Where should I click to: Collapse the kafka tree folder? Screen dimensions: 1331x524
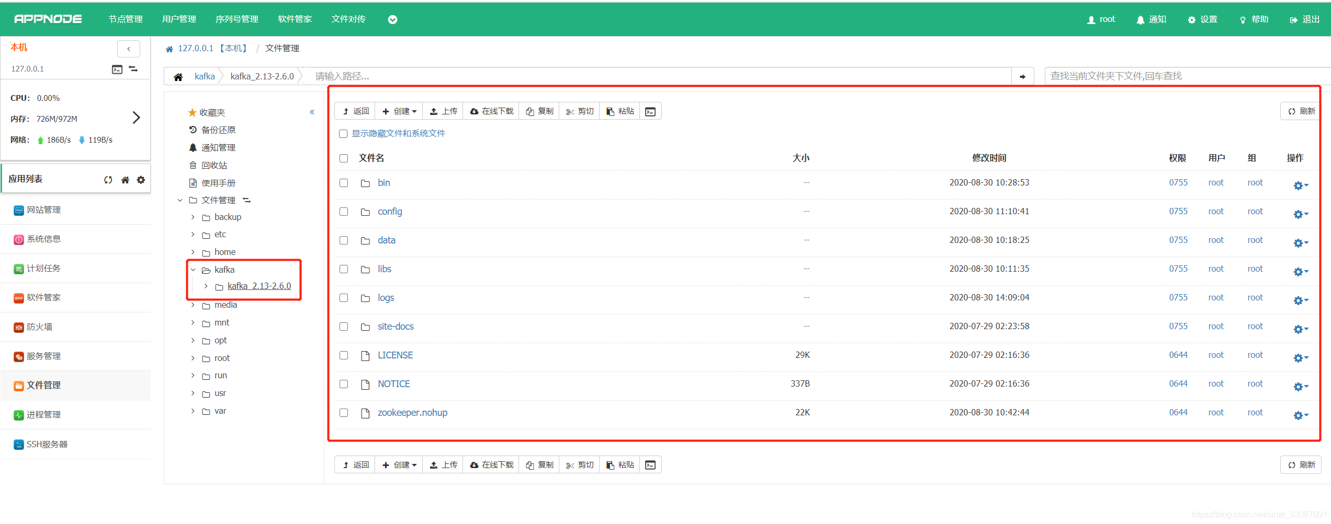coord(193,270)
